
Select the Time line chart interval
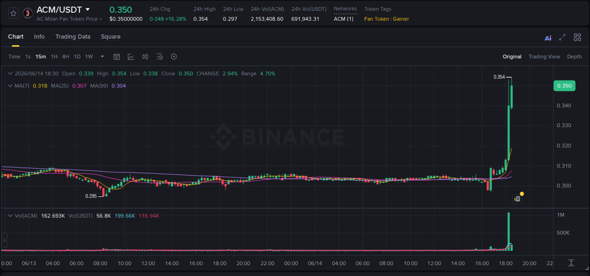coord(14,57)
